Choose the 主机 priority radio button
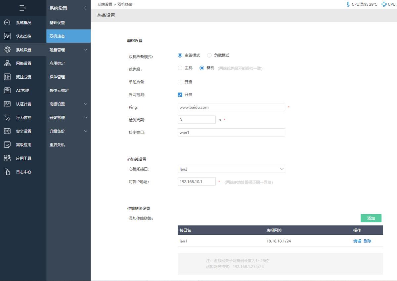The image size is (397, 281). tap(180, 68)
